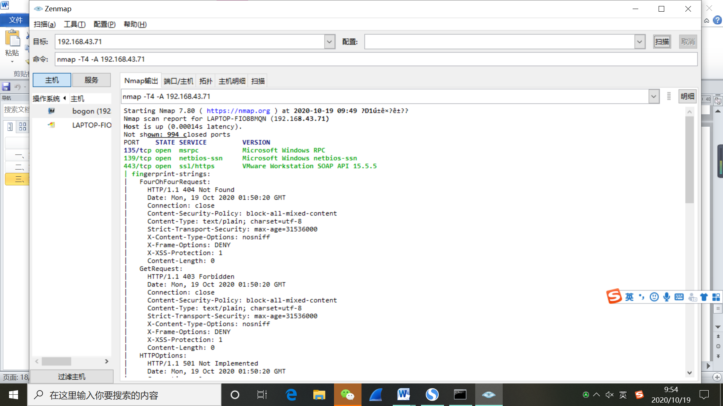This screenshot has width=723, height=406.
Task: Click Sogou voice input microphone icon
Action: click(667, 297)
